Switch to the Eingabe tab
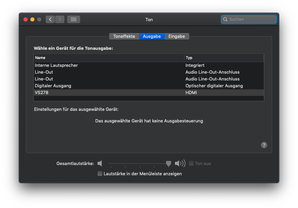Image resolution: width=298 pixels, height=208 pixels. tap(177, 36)
